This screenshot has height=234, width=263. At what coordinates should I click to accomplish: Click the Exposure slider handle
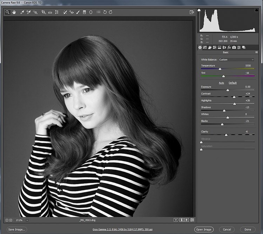pos(228,90)
